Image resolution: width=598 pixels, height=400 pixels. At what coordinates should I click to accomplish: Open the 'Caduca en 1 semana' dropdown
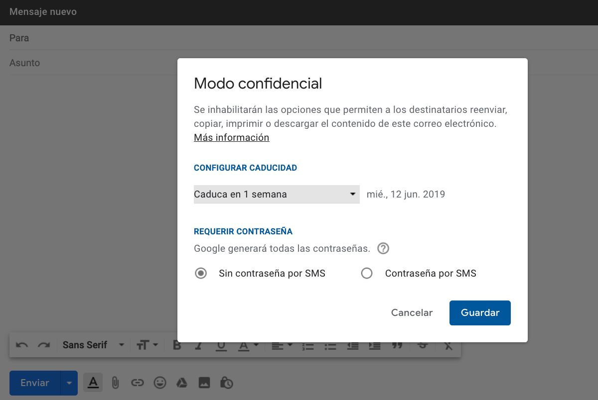277,194
